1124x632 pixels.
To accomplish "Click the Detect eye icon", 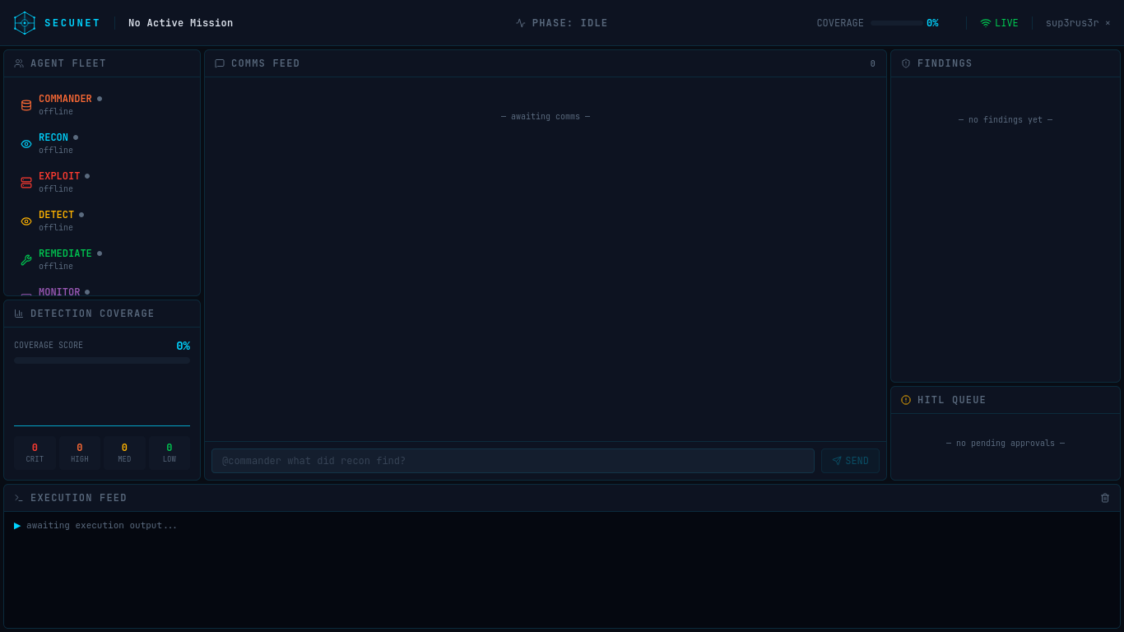I will [x=26, y=221].
